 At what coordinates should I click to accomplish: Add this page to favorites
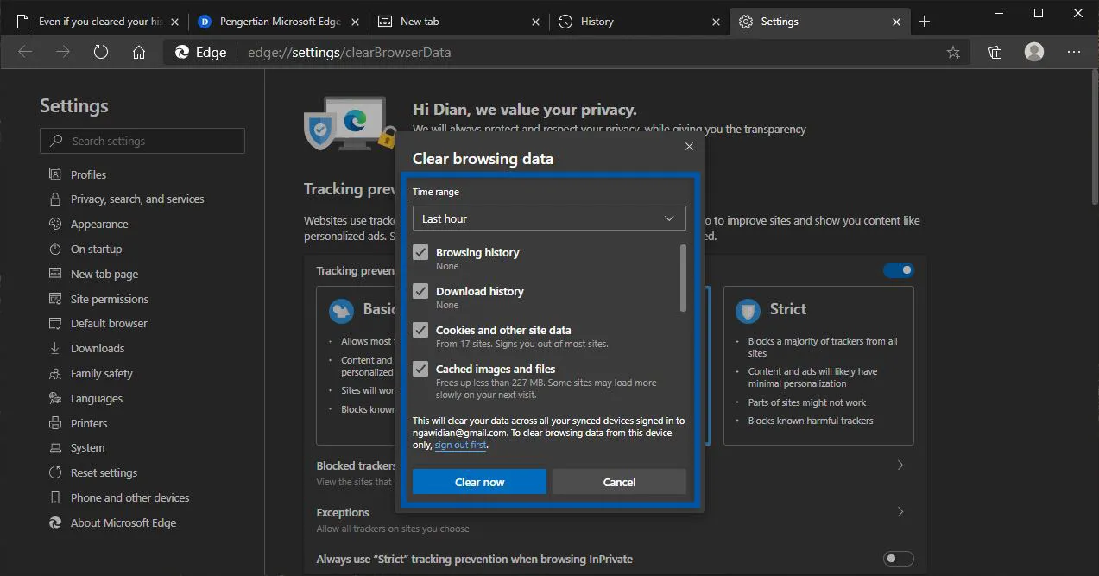[953, 52]
